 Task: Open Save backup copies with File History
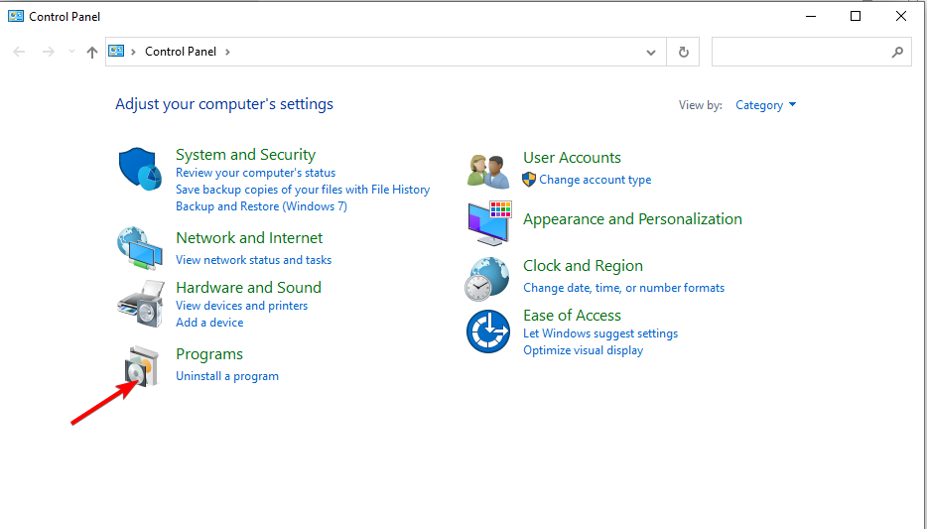coord(303,190)
